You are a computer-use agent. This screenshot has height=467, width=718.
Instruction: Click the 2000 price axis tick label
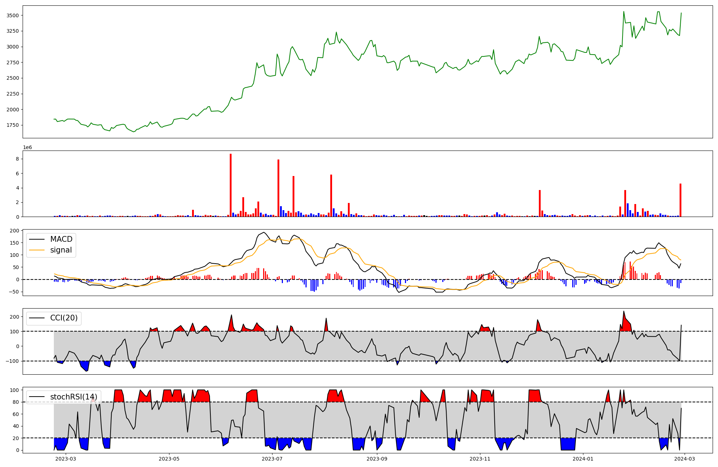tap(13, 110)
